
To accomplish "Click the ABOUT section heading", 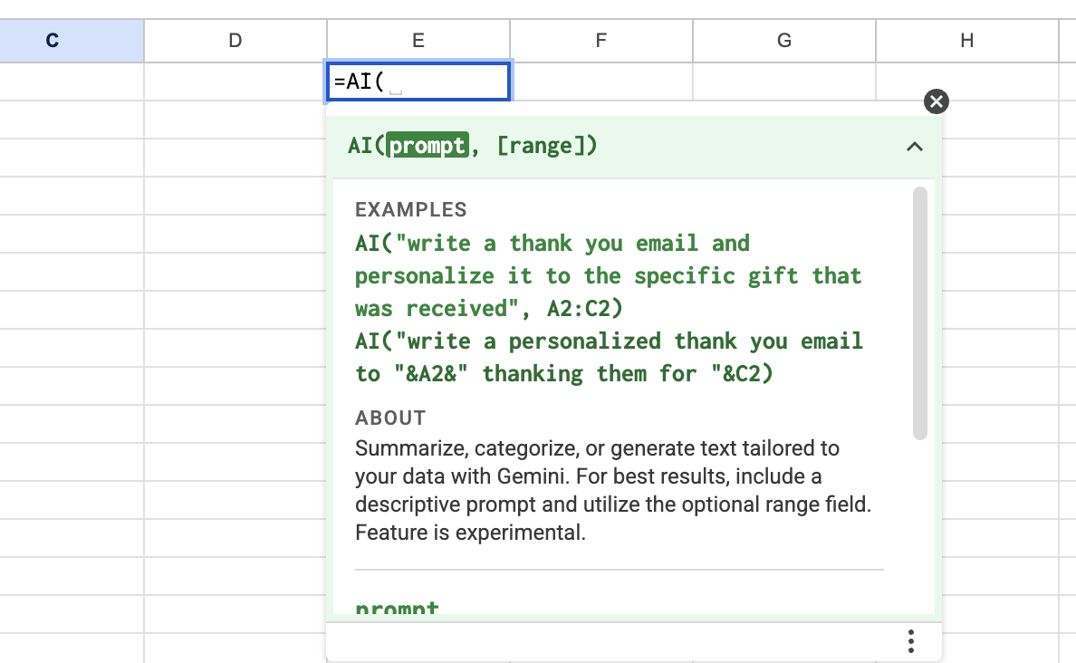I will [389, 418].
